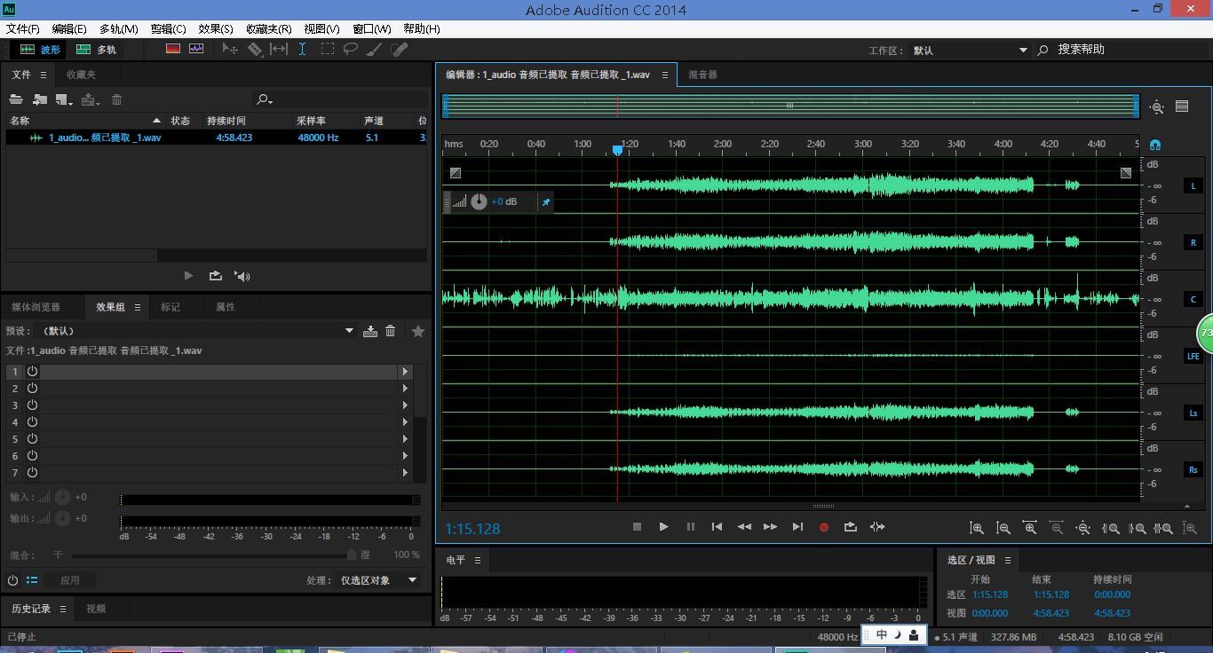
Task: Click the 应用 apply button
Action: tap(69, 580)
